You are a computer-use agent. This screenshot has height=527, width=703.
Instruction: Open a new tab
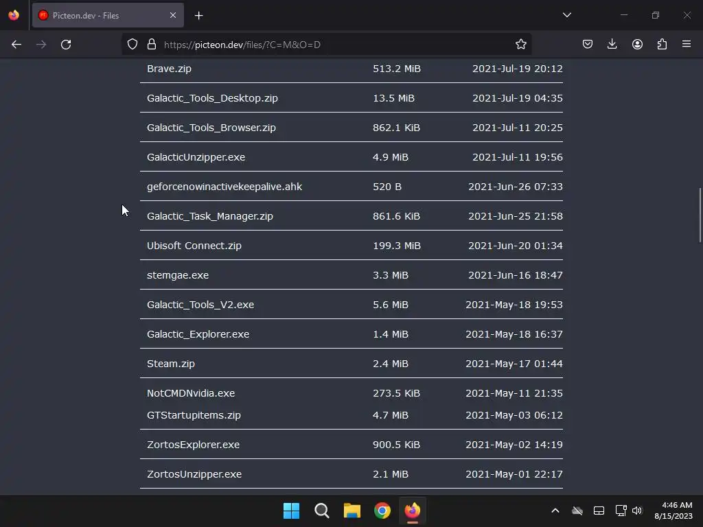pos(198,16)
